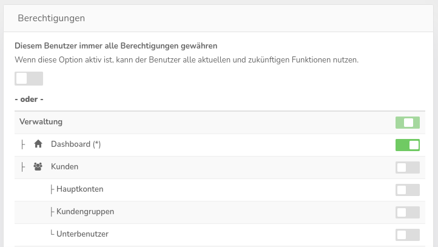Click the tree branch connector before Dashboard
This screenshot has height=247, width=438.
(x=23, y=144)
